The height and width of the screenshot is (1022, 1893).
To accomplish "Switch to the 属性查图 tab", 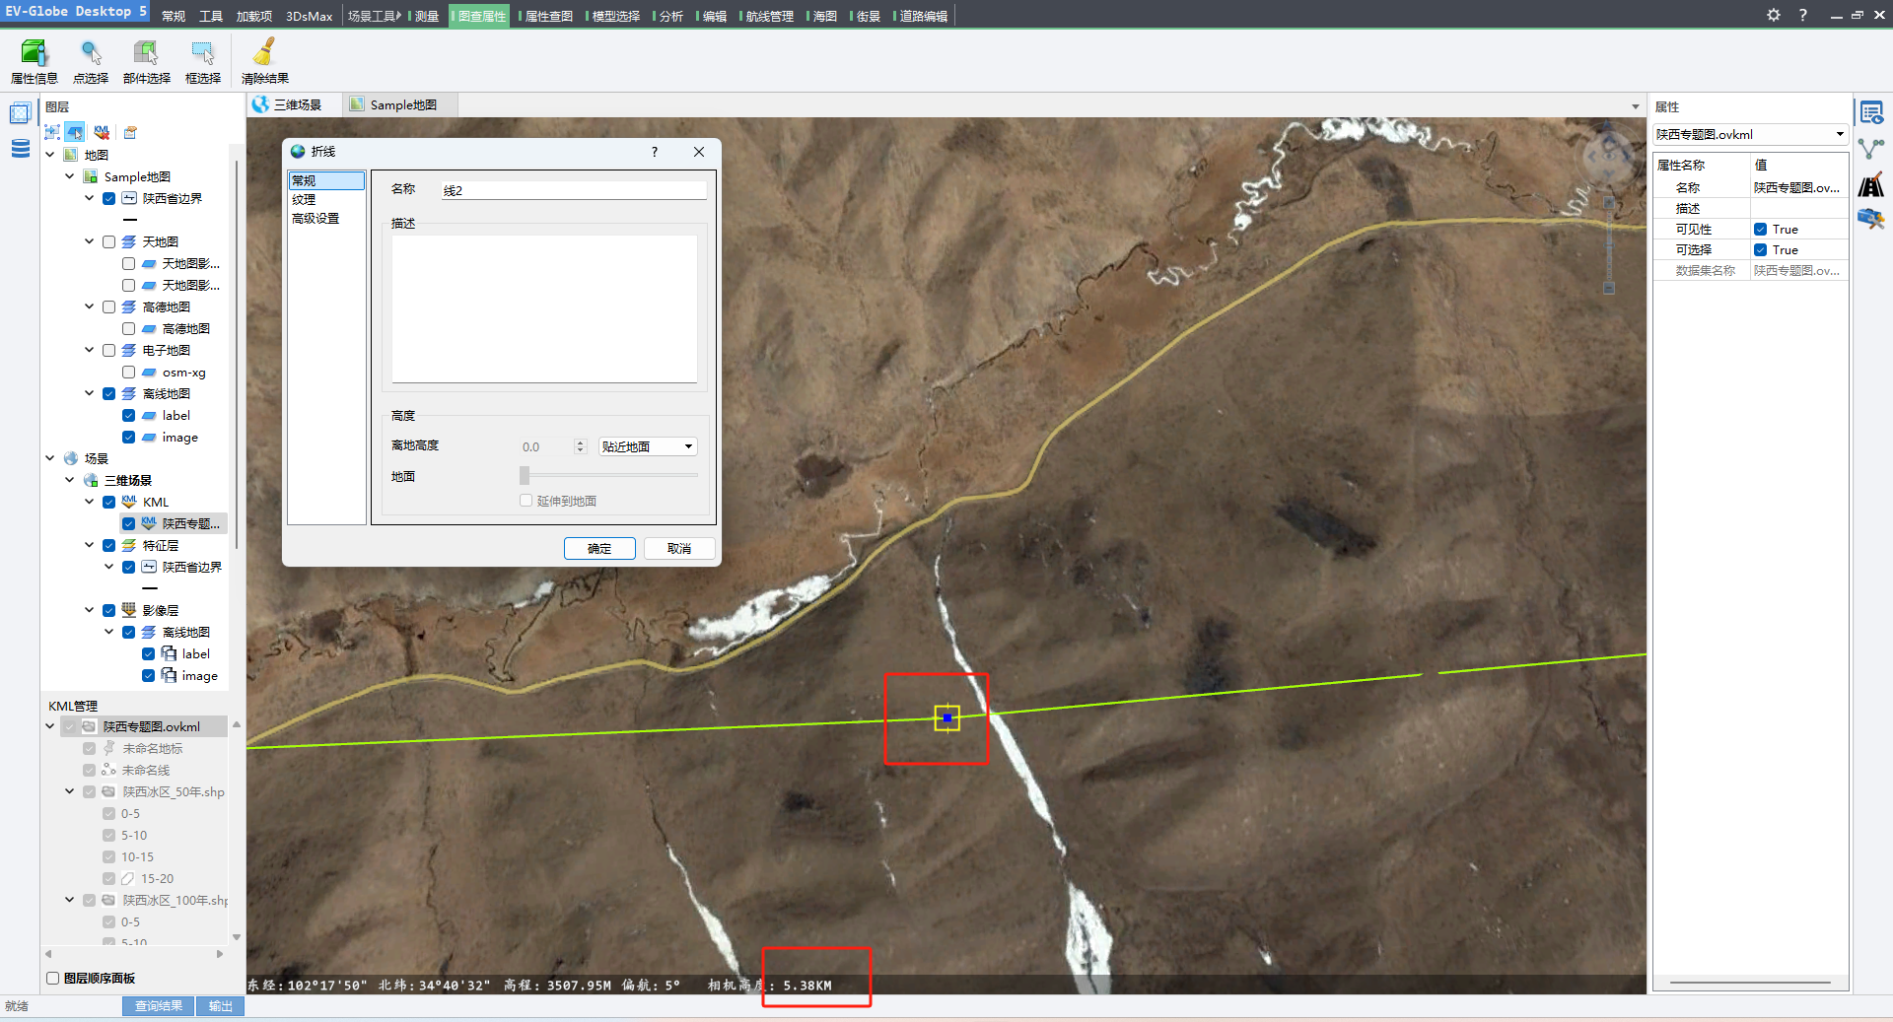I will point(548,16).
